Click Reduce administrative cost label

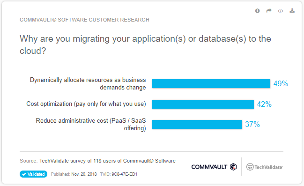[91, 124]
